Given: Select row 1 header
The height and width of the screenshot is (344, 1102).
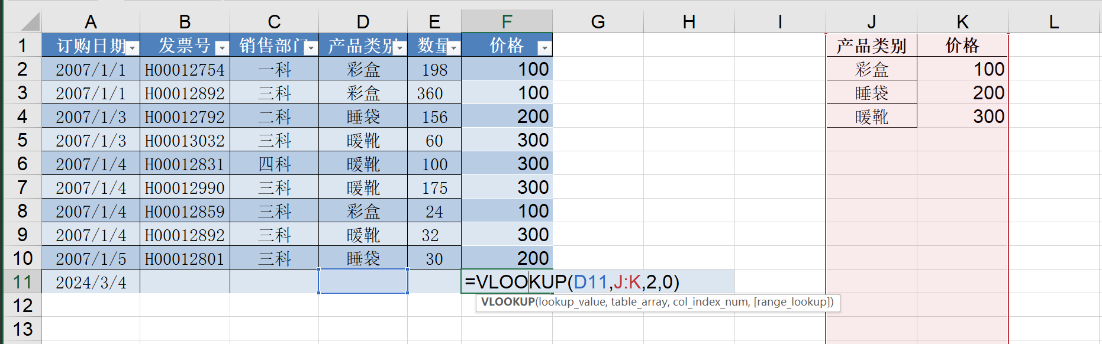Looking at the screenshot, I should pyautogui.click(x=22, y=45).
